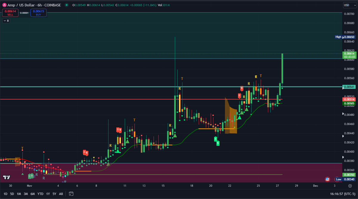Click the Low 0.00340 label
The height and width of the screenshot is (199, 358).
[345, 179]
